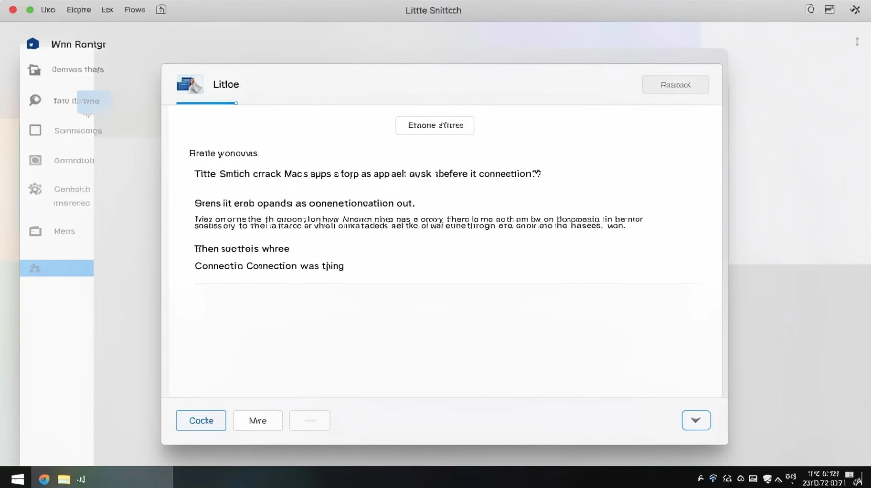This screenshot has width=871, height=488.
Task: Click the blue progress bar handle under Litloe
Action: (236, 103)
